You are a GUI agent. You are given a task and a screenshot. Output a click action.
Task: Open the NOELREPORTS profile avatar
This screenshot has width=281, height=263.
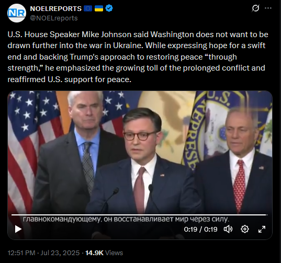pos(17,13)
